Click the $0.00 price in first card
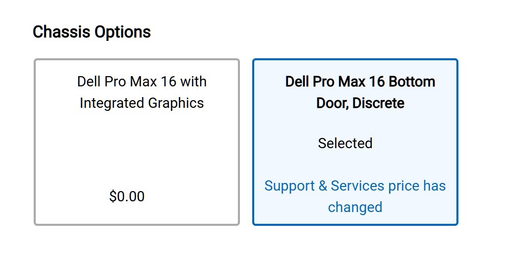This screenshot has width=510, height=257. click(127, 196)
